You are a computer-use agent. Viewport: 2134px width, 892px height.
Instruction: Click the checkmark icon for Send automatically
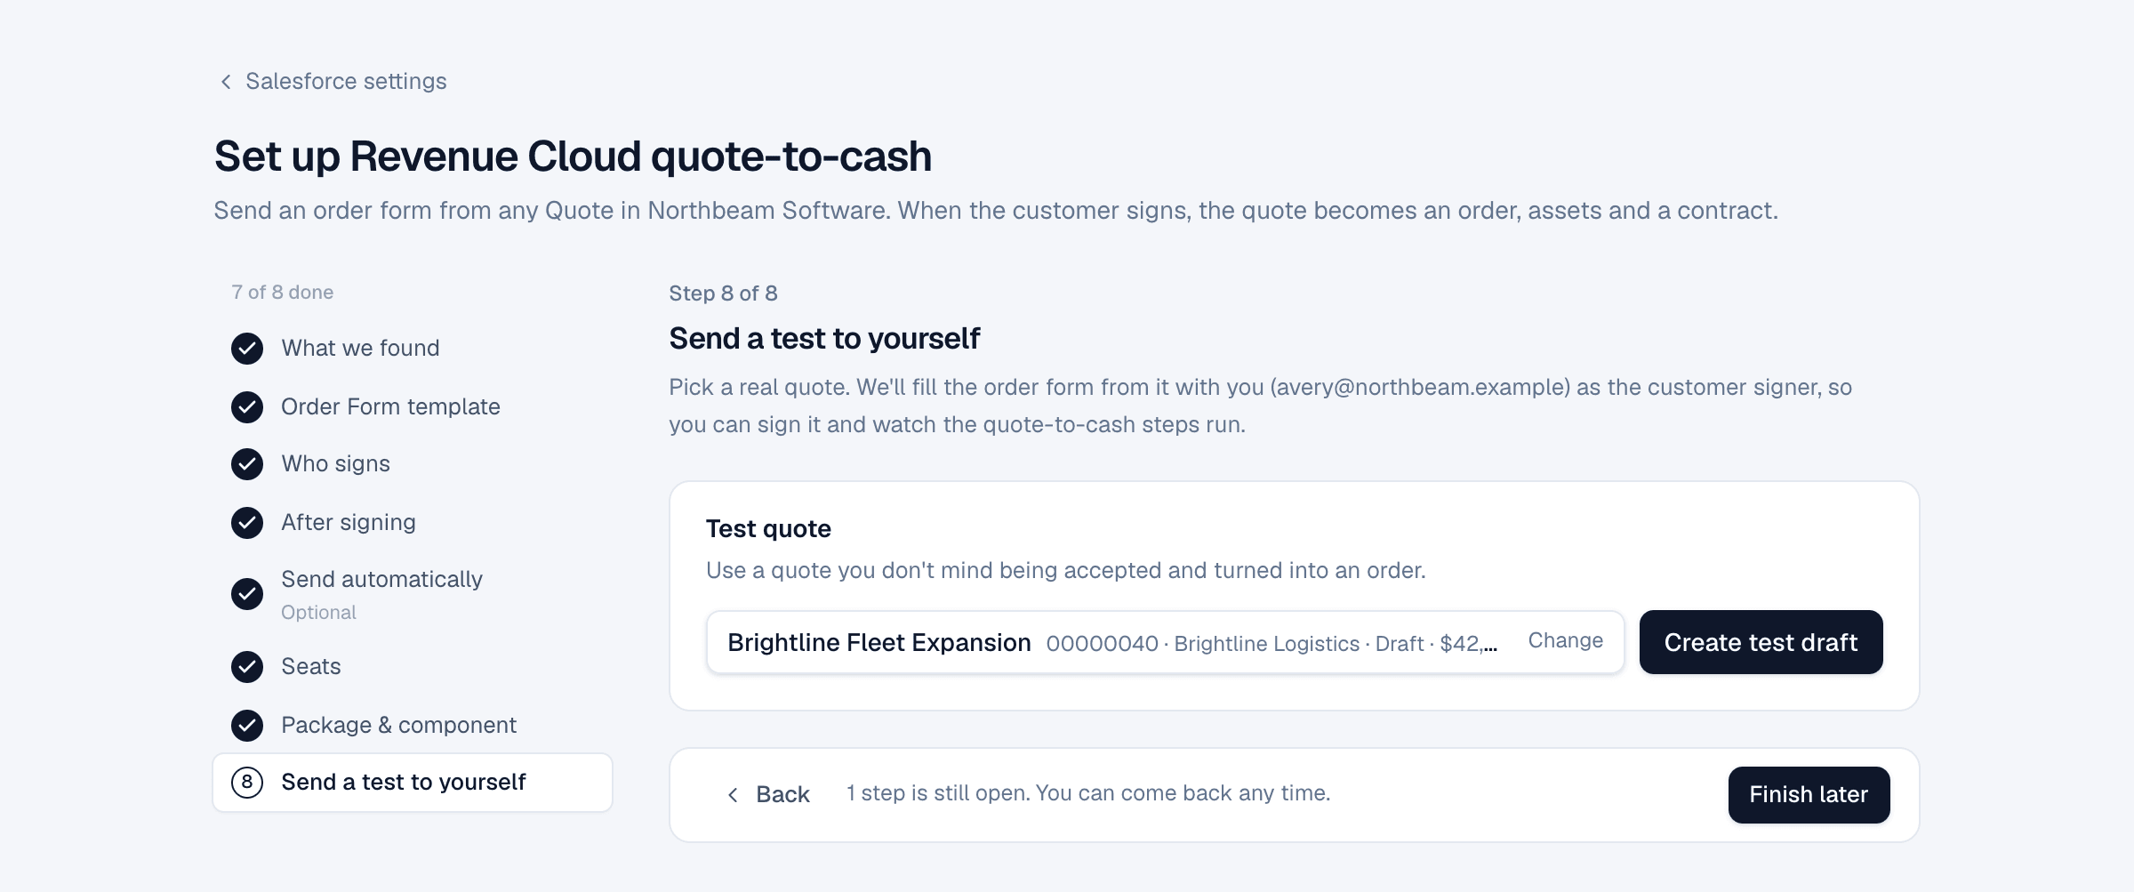click(x=247, y=594)
